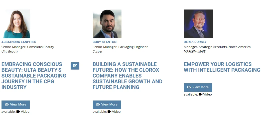The height and width of the screenshot is (117, 262).
Task: Open Cody Stanton's portrait photo
Action: [107, 24]
